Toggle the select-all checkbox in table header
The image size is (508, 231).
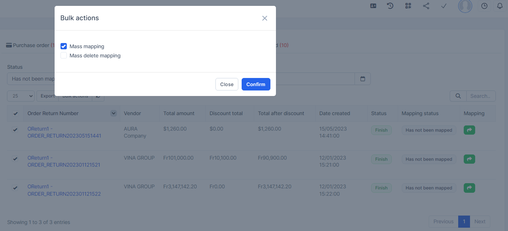(x=15, y=114)
